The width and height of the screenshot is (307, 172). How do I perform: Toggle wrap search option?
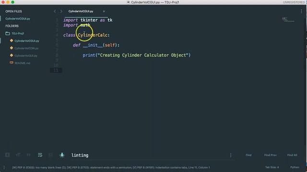[40, 155]
